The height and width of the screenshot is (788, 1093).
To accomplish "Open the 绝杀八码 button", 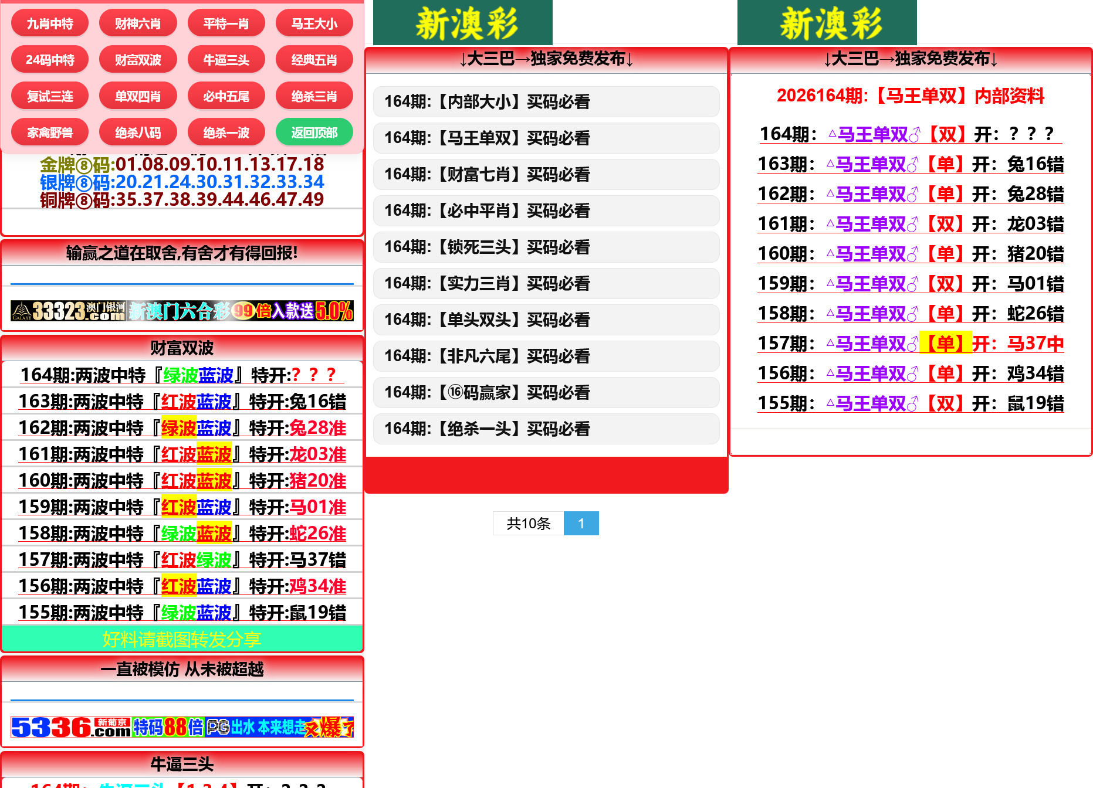I will click(138, 133).
